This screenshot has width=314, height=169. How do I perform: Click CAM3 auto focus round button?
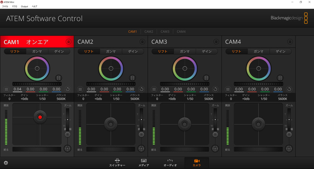tap(215, 134)
